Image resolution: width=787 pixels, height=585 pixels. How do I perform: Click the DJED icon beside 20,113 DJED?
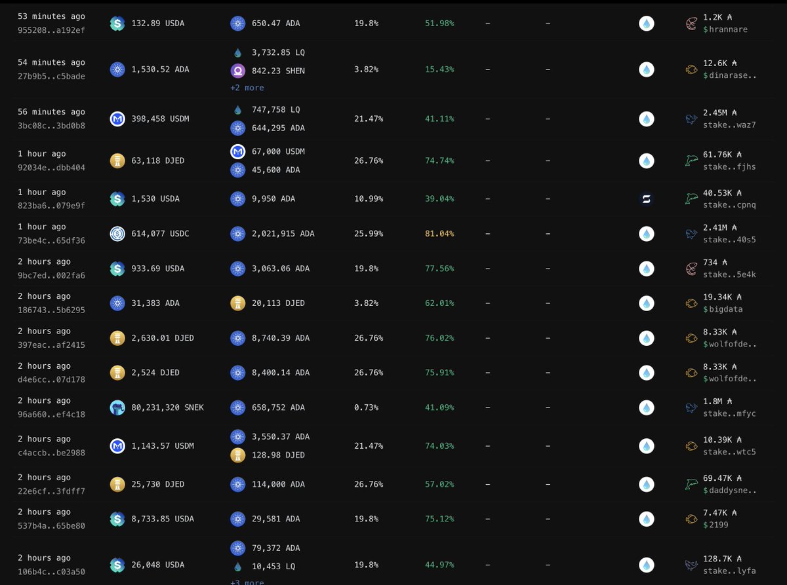coord(237,303)
